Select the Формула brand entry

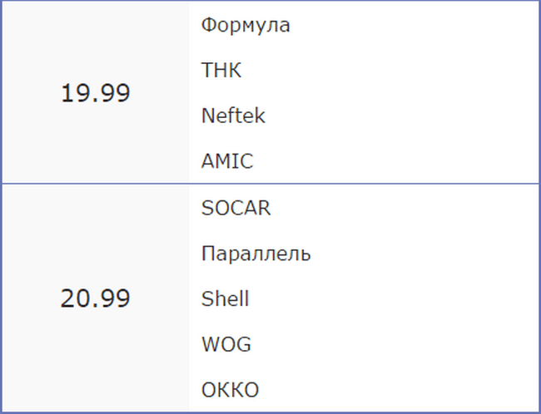[x=246, y=25]
